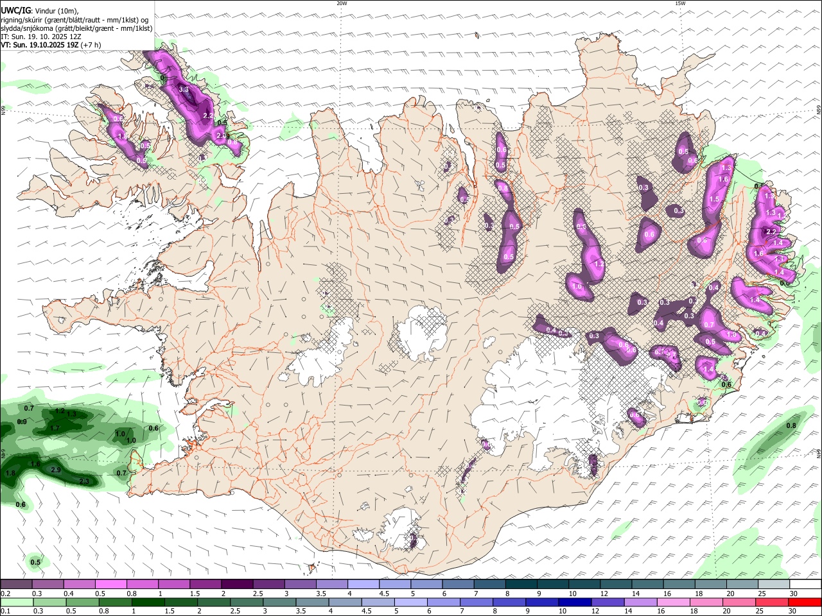Select the white 30 swatch ending the upper legend
The height and width of the screenshot is (616, 822).
click(x=805, y=585)
